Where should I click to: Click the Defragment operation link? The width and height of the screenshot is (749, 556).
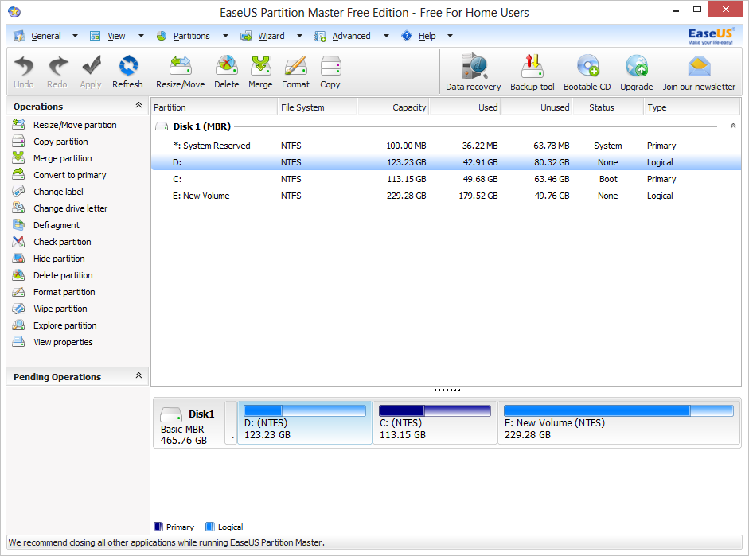tap(57, 225)
